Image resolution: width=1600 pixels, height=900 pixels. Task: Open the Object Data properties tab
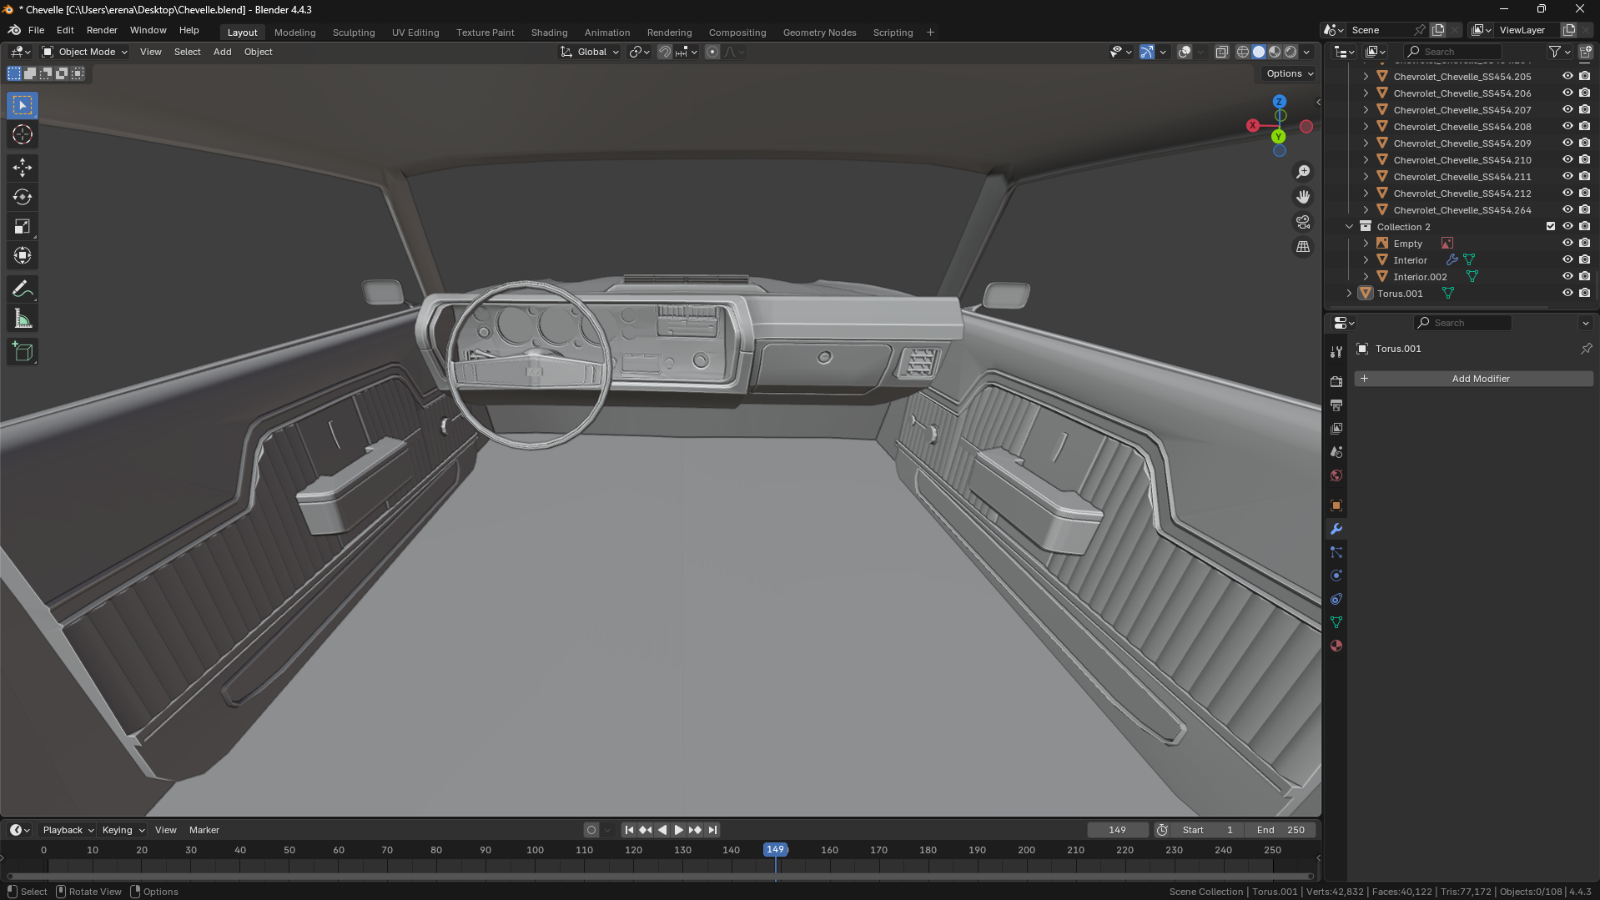click(x=1336, y=622)
